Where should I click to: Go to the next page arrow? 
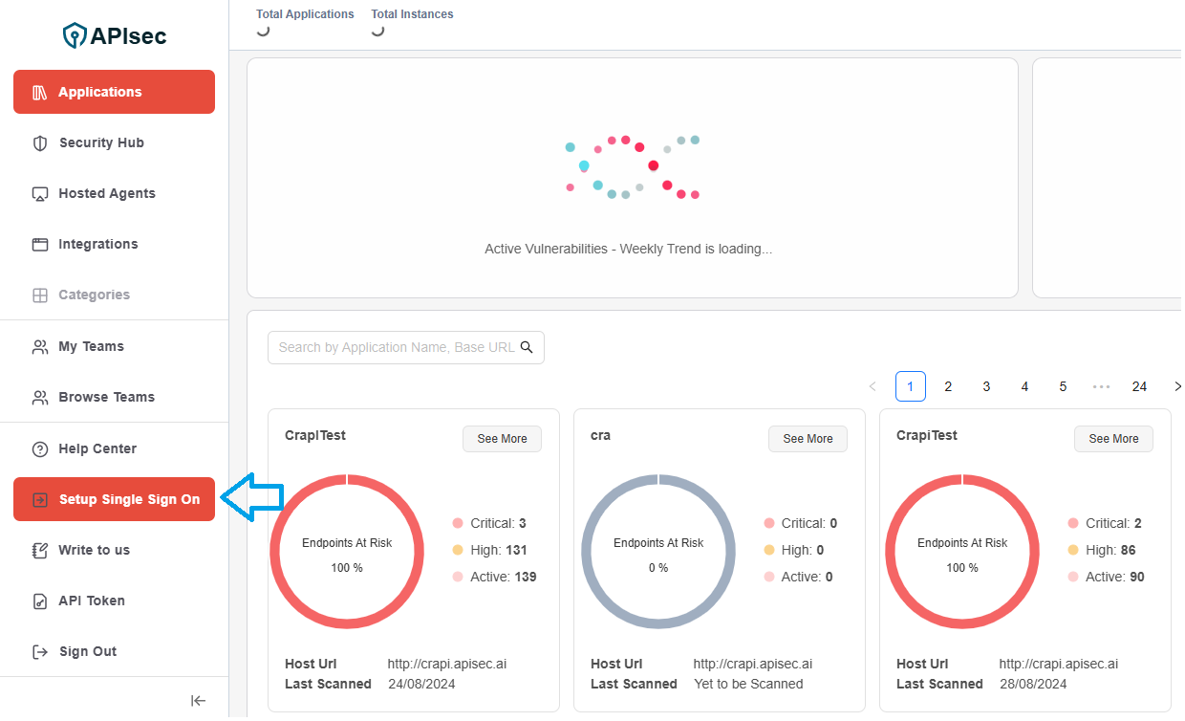[x=1176, y=386]
